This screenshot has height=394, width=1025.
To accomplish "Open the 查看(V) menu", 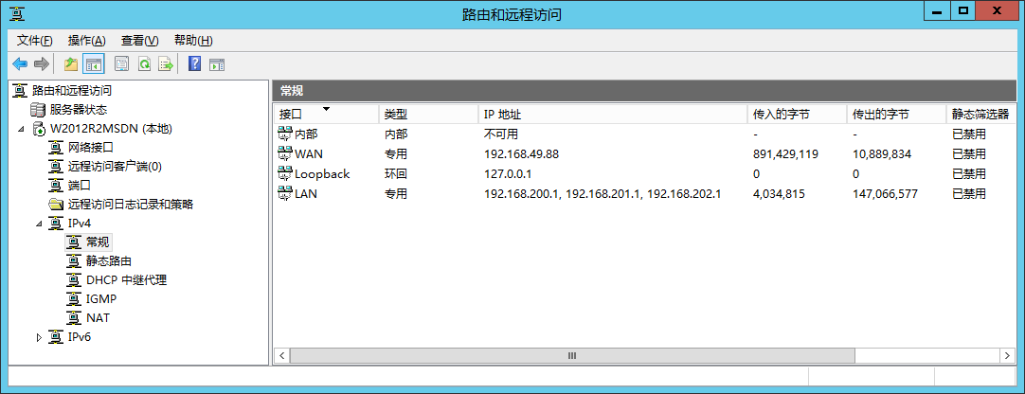I will (x=140, y=41).
